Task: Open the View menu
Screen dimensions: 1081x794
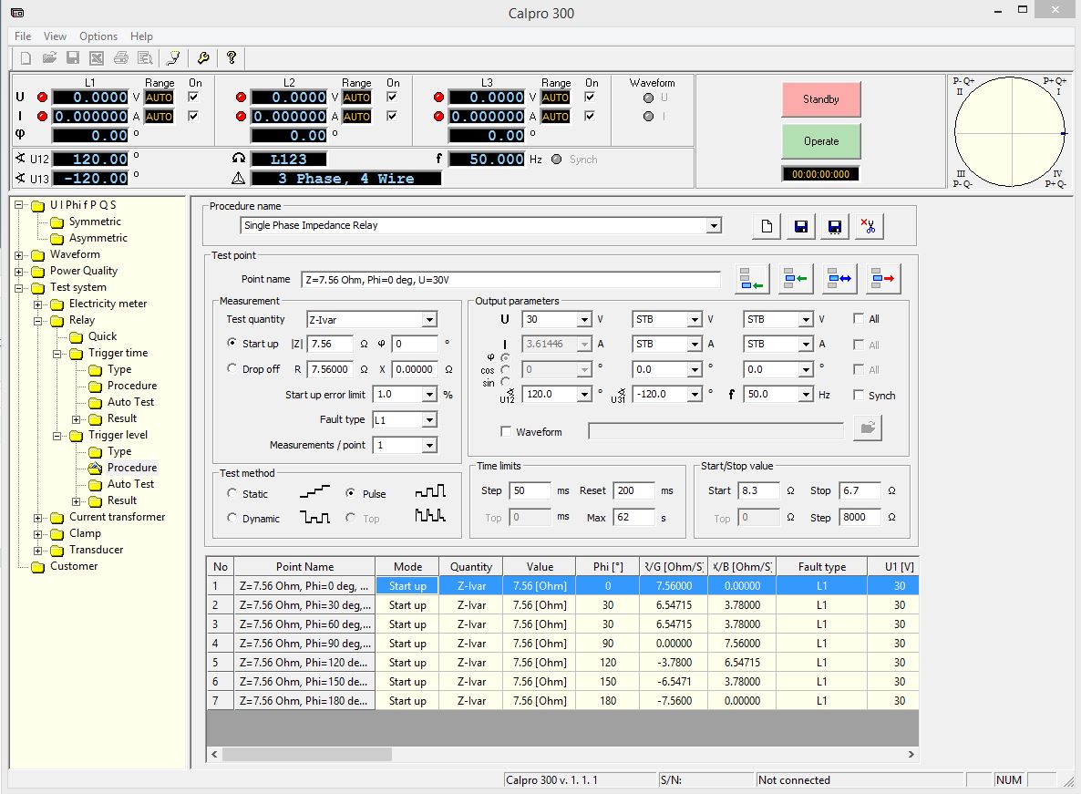Action: coord(56,36)
